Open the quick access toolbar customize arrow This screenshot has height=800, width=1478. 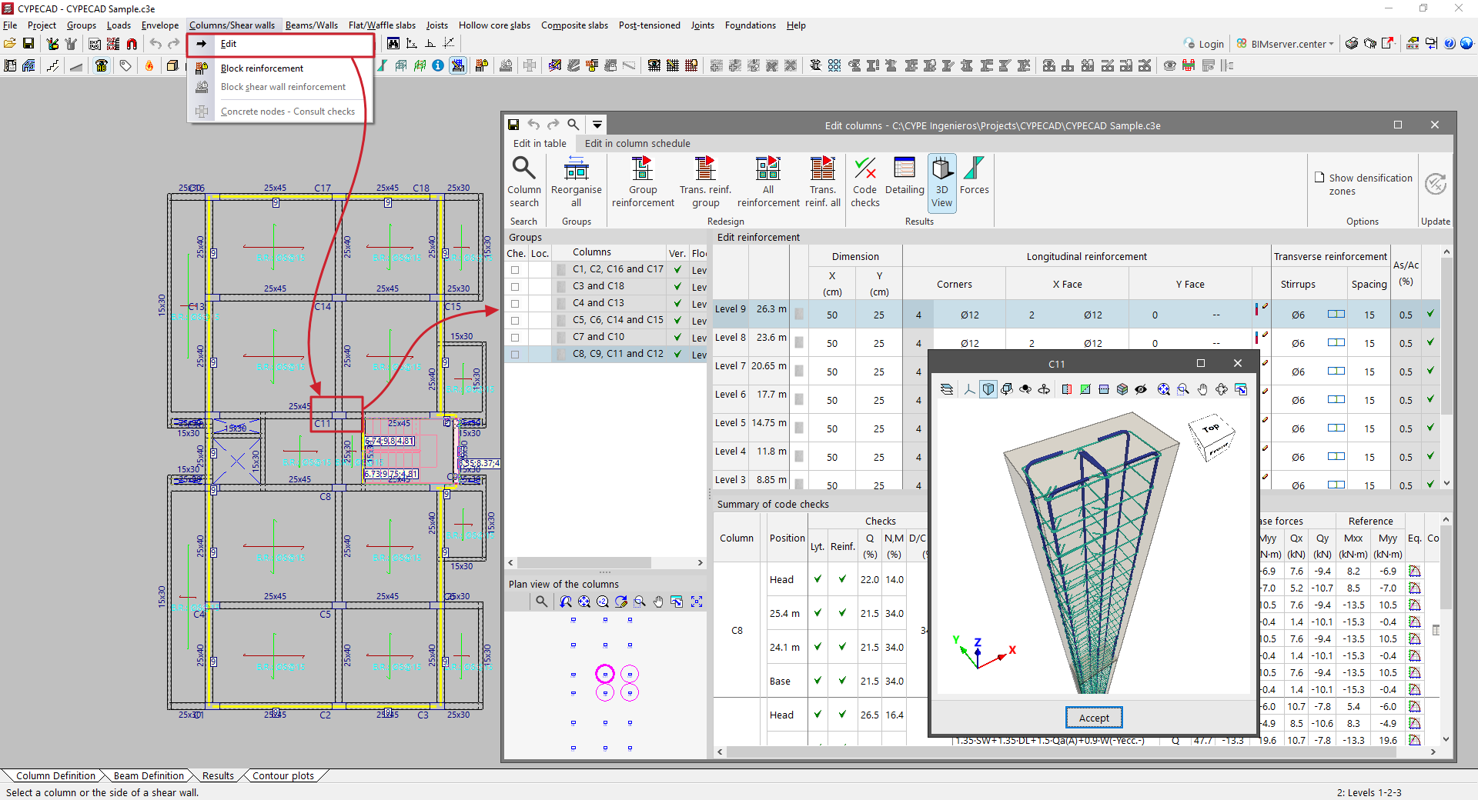click(x=597, y=125)
